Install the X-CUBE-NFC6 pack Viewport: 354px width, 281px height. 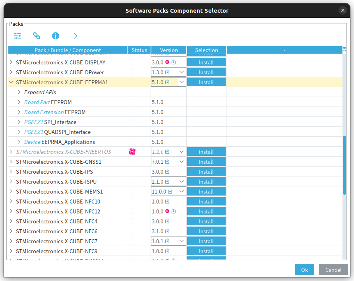206,231
